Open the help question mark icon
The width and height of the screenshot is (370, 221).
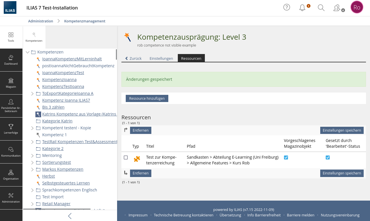pyautogui.click(x=287, y=7)
